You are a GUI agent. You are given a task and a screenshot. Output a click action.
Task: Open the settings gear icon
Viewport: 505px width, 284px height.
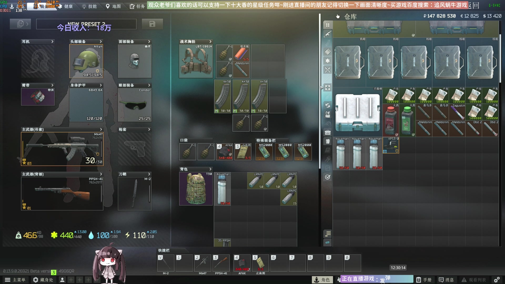(x=497, y=280)
